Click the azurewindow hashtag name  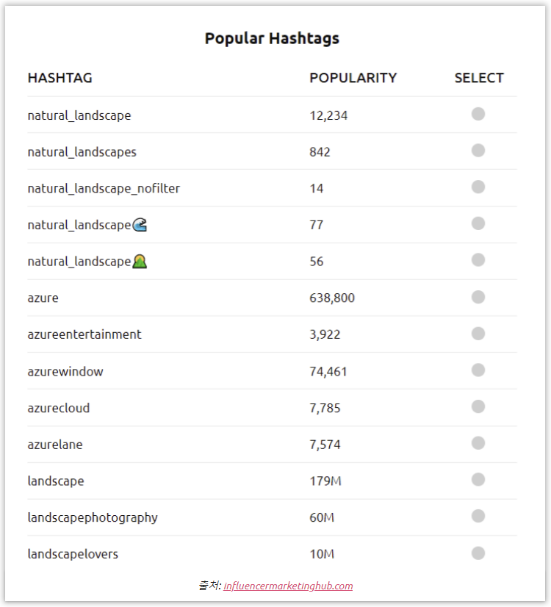click(65, 371)
